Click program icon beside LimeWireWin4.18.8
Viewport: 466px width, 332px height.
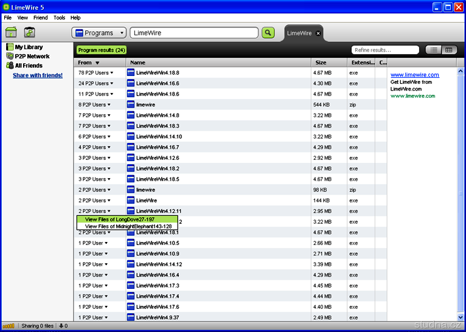[x=131, y=72]
